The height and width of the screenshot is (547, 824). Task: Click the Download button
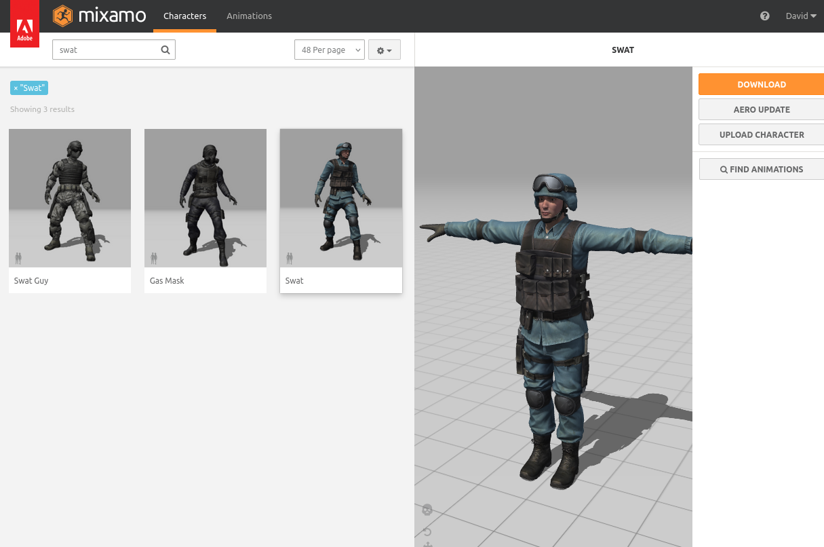(x=761, y=84)
